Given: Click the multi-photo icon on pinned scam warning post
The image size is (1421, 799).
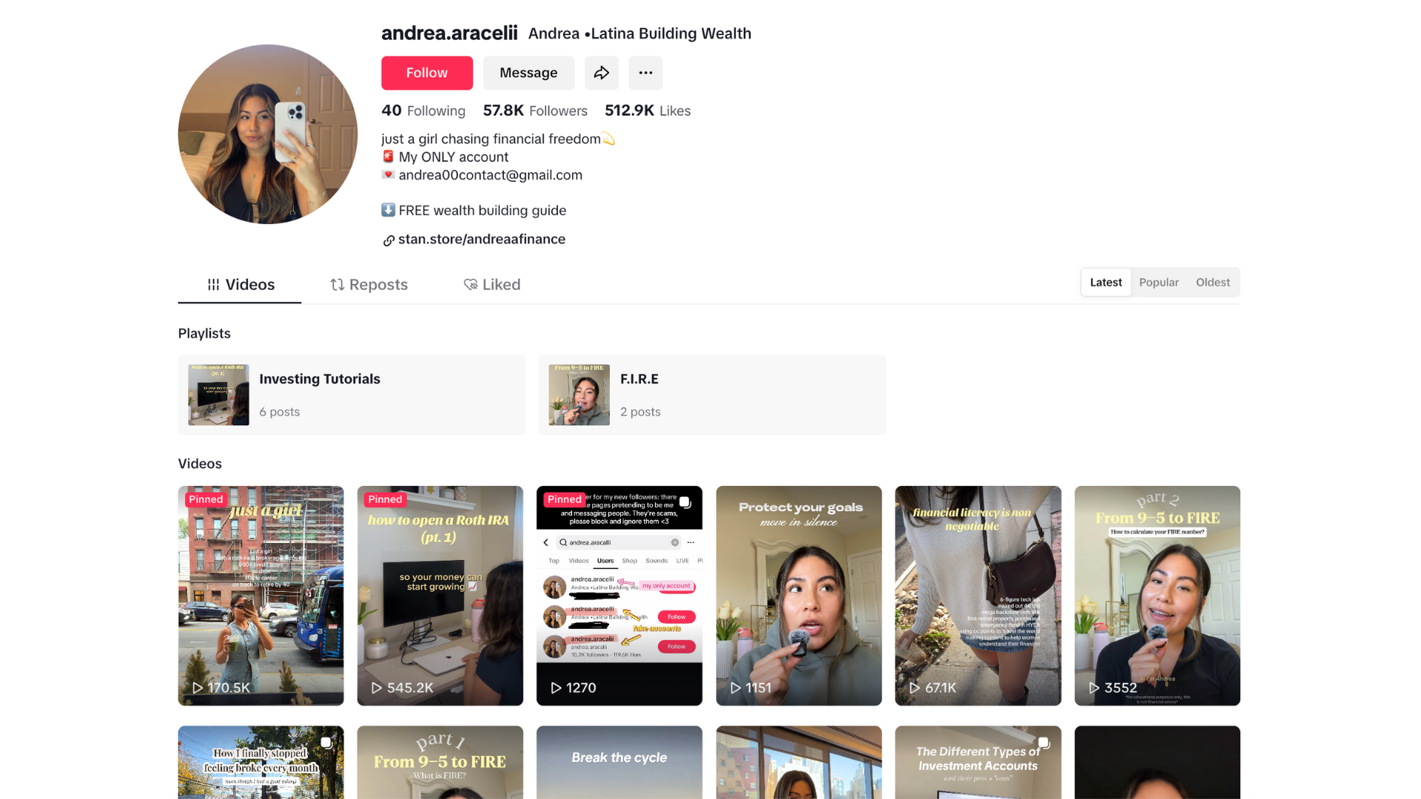Looking at the screenshot, I should coord(685,502).
